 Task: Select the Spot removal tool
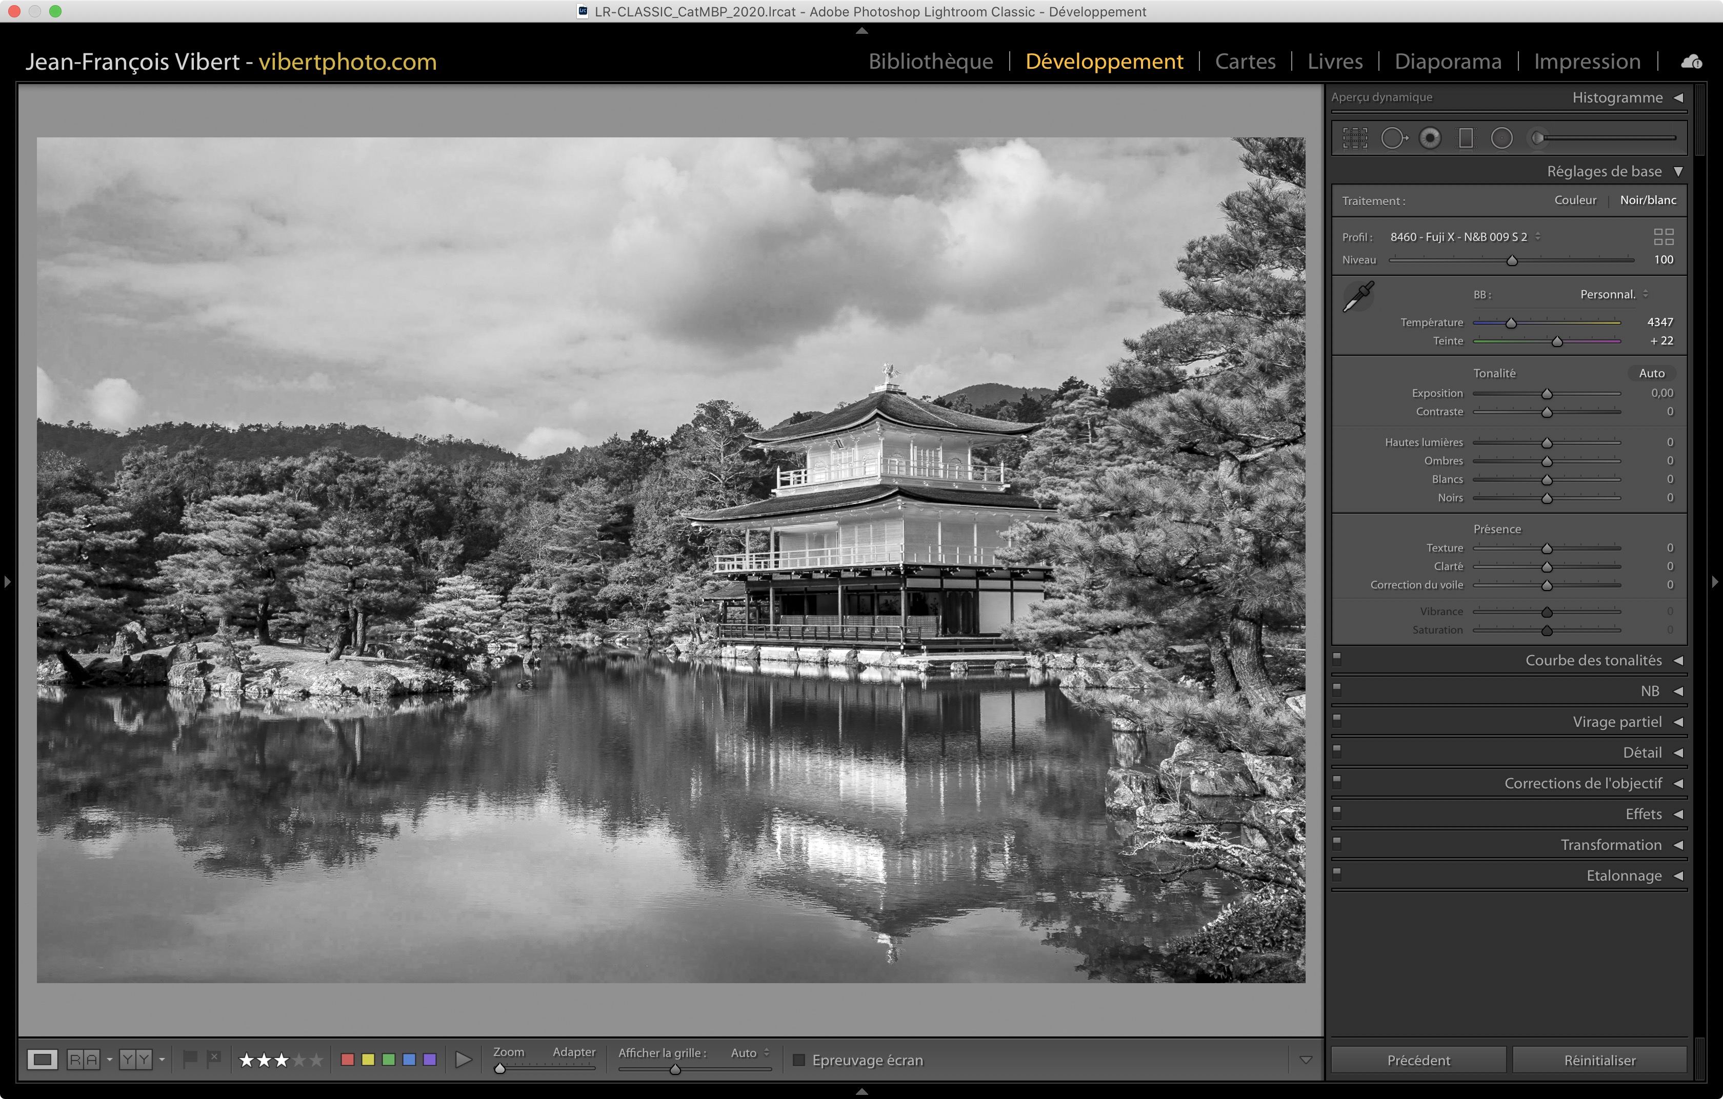point(1393,138)
